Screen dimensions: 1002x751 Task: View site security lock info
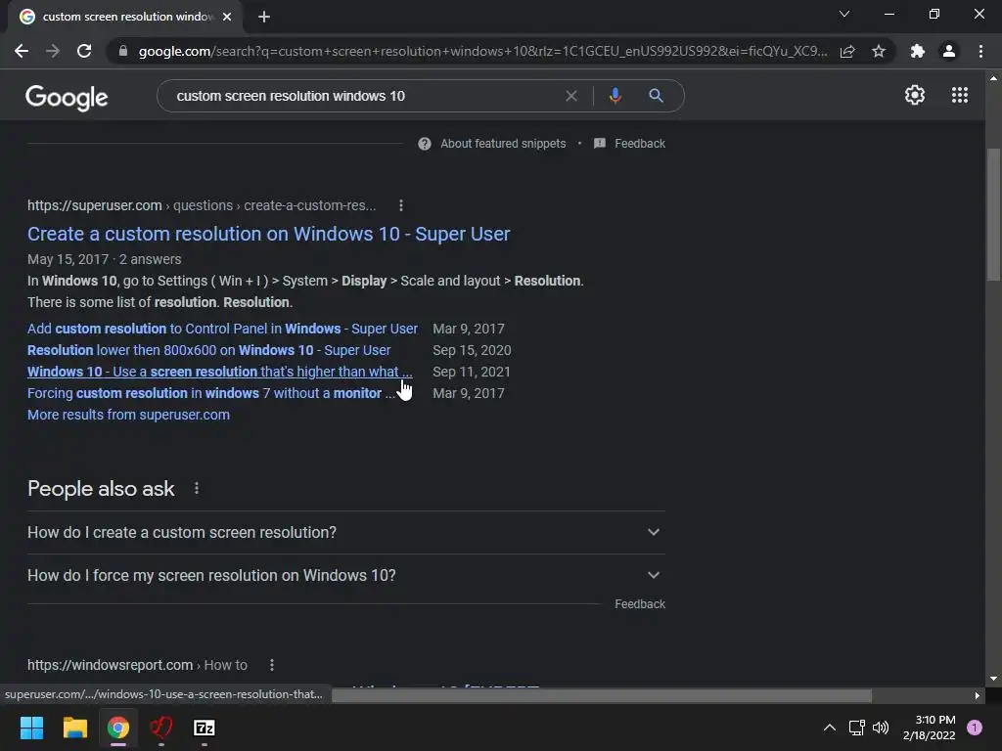123,51
